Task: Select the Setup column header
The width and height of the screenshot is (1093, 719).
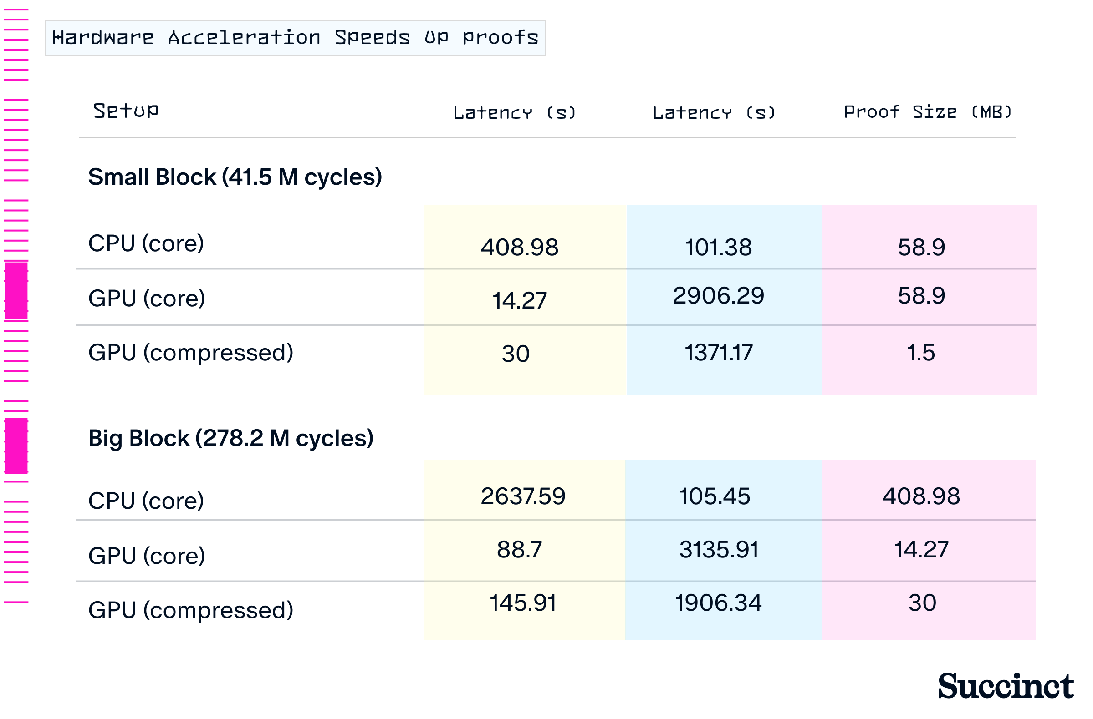Action: tap(126, 111)
